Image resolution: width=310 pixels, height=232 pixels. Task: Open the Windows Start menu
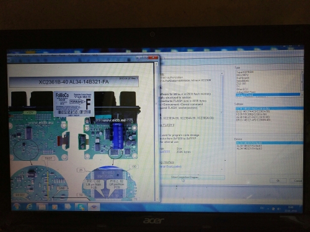tap(17, 207)
